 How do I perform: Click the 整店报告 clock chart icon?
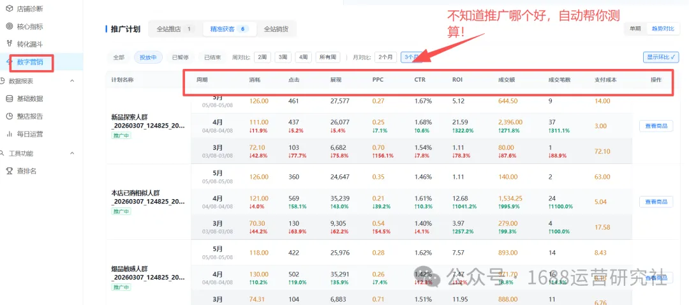(x=9, y=117)
